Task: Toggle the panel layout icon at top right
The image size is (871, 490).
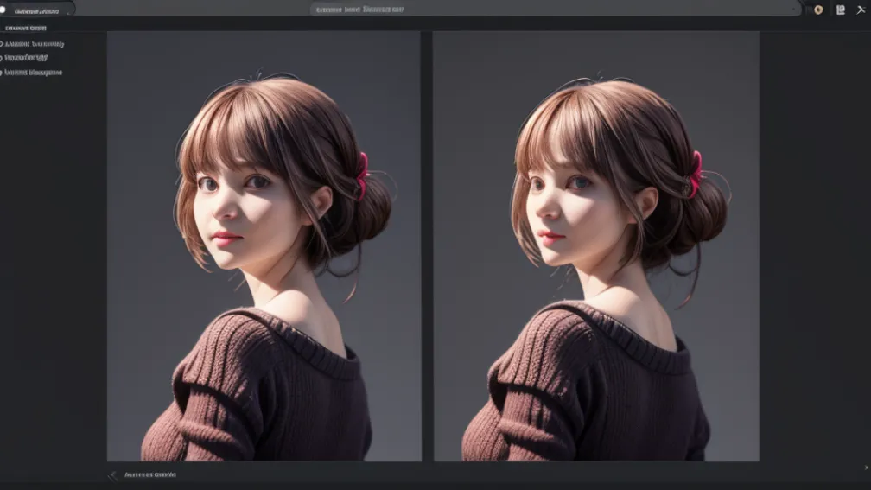Action: [x=840, y=10]
